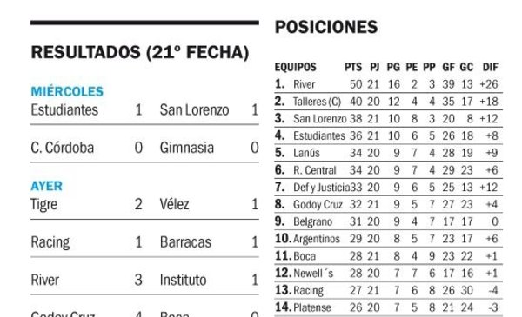Viewport: 522px width, 317px height.
Task: Select the AYER day label
Action: [x=46, y=186]
